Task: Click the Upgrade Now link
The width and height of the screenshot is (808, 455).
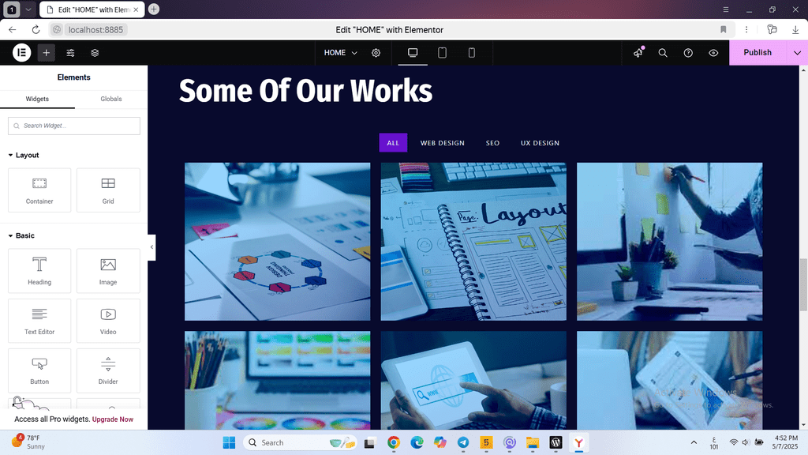Action: pyautogui.click(x=112, y=419)
